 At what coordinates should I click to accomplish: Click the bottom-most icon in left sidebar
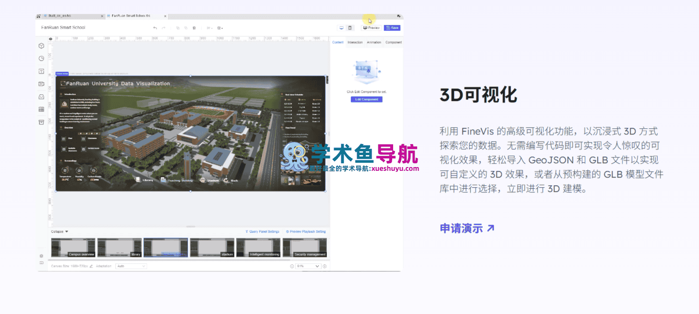(41, 263)
